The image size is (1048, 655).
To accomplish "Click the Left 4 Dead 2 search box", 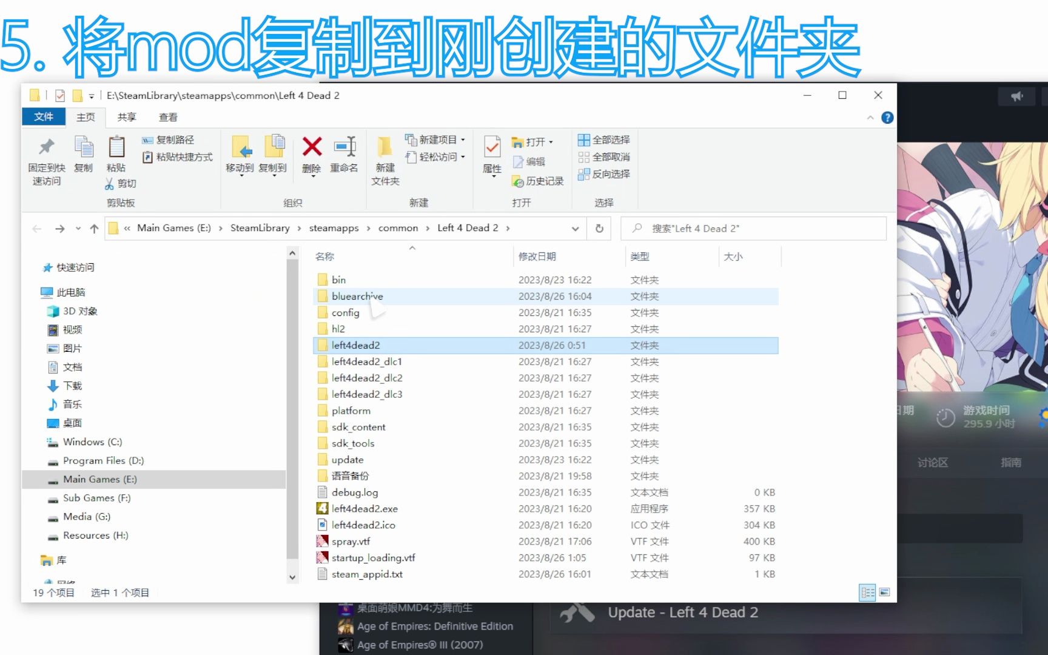I will (753, 229).
